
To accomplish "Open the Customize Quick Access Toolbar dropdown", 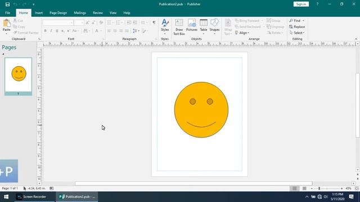I will [34, 4].
